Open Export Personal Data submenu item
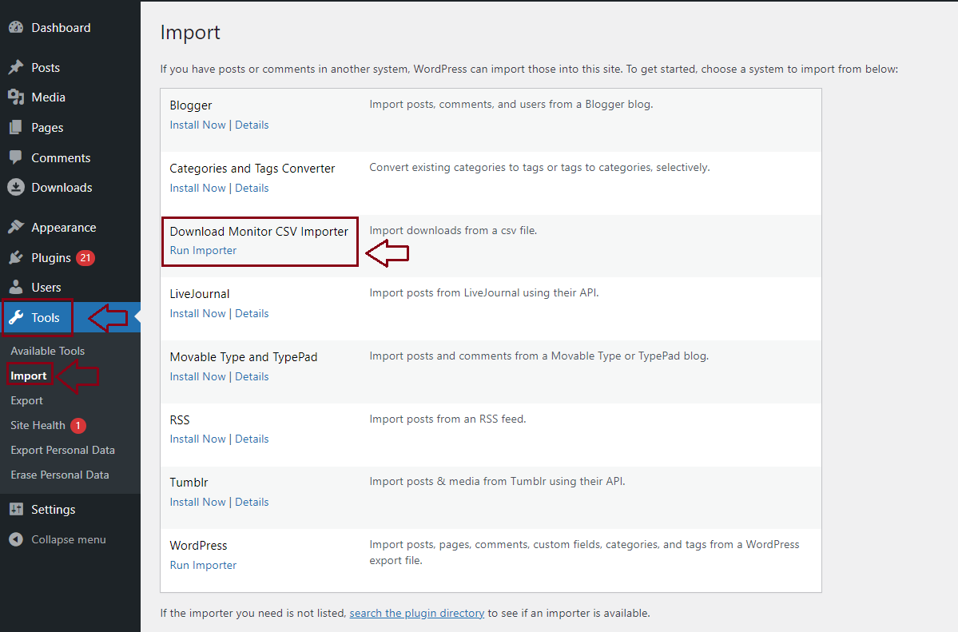The width and height of the screenshot is (958, 632). [x=63, y=450]
